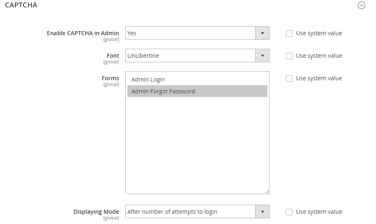
Task: Select Admin Login in Forms list
Action: pos(197,79)
